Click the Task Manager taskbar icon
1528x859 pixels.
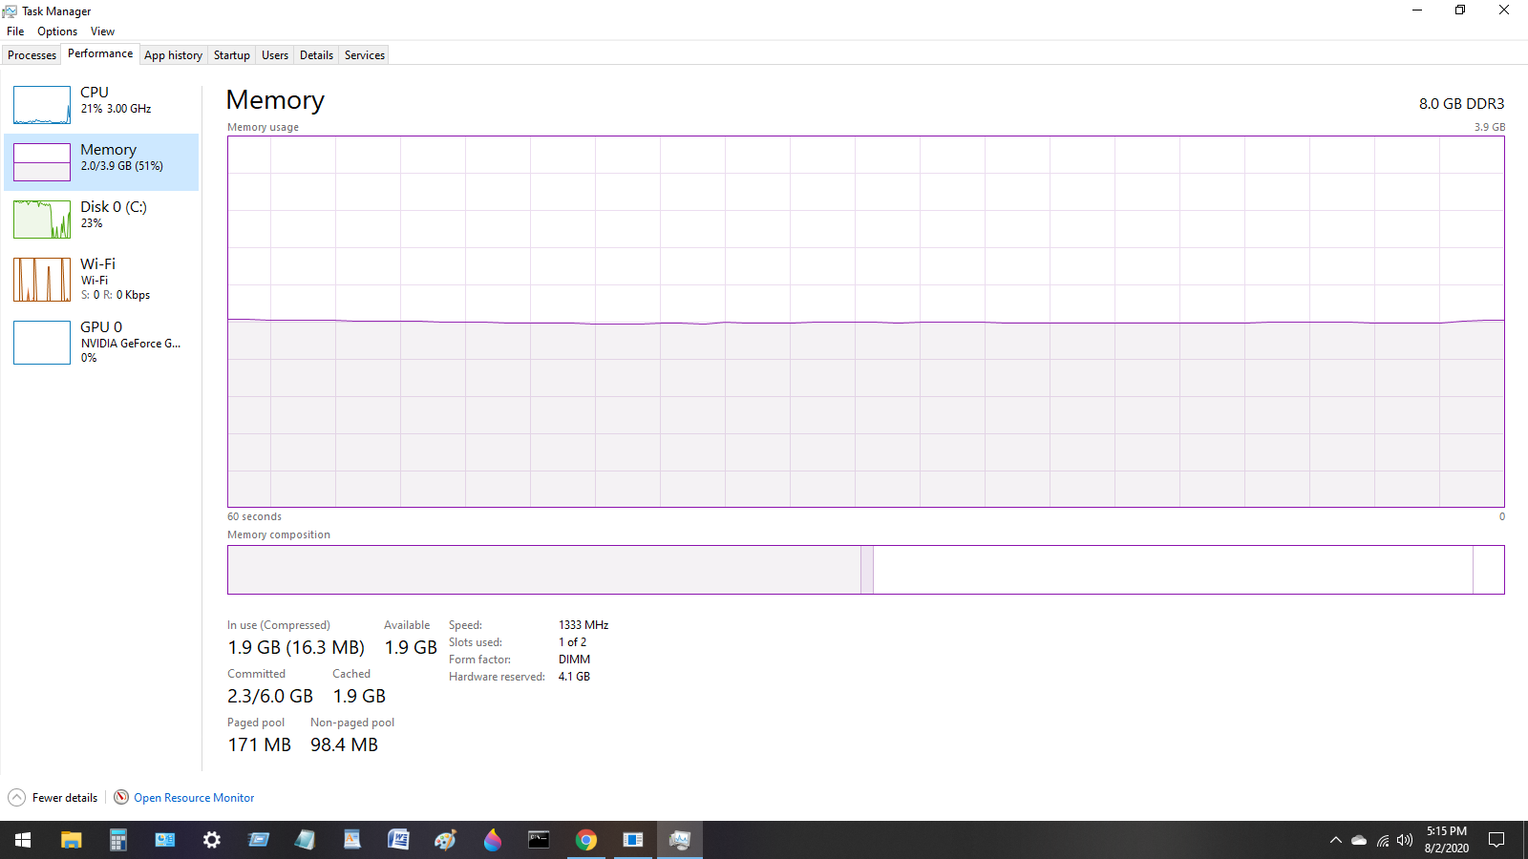point(679,840)
